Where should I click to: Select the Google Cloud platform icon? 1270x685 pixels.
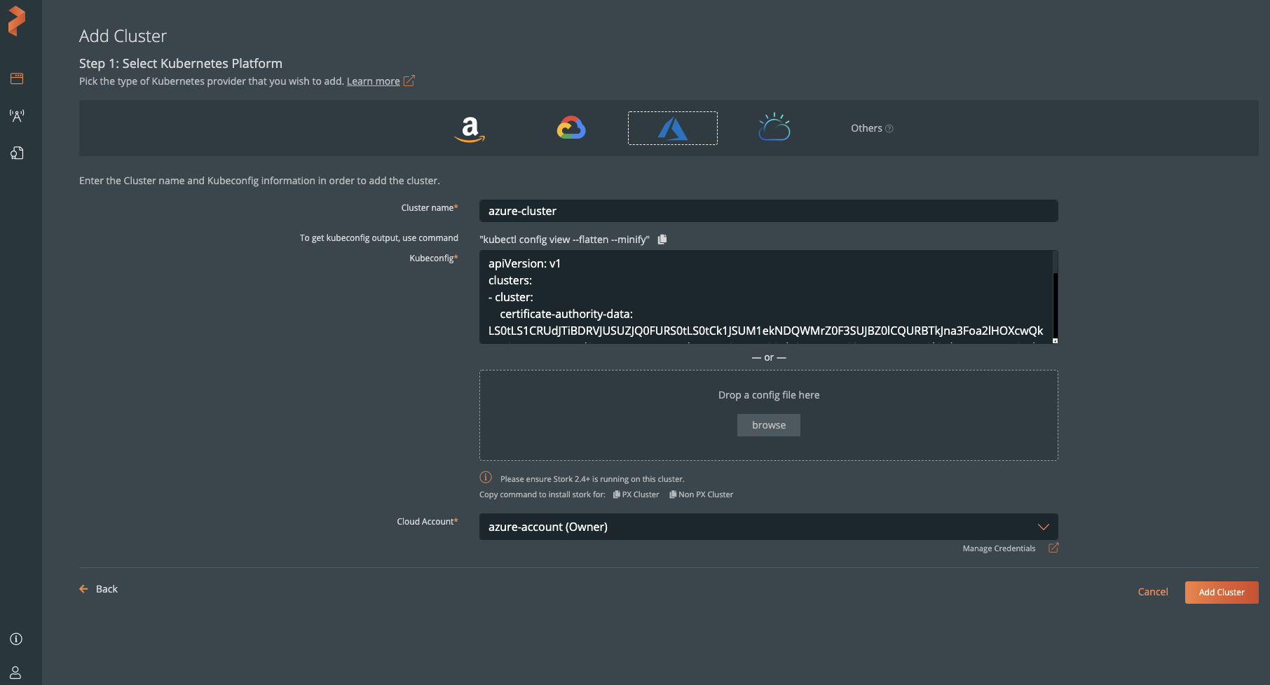(x=571, y=128)
